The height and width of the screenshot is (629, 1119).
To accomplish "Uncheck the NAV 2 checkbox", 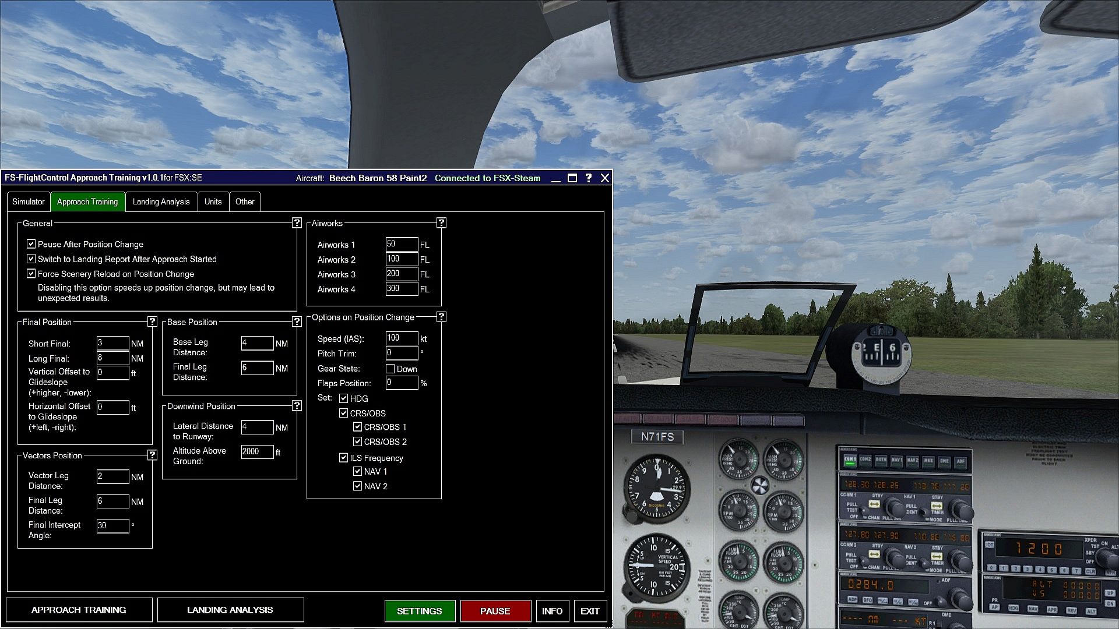I will [x=358, y=486].
